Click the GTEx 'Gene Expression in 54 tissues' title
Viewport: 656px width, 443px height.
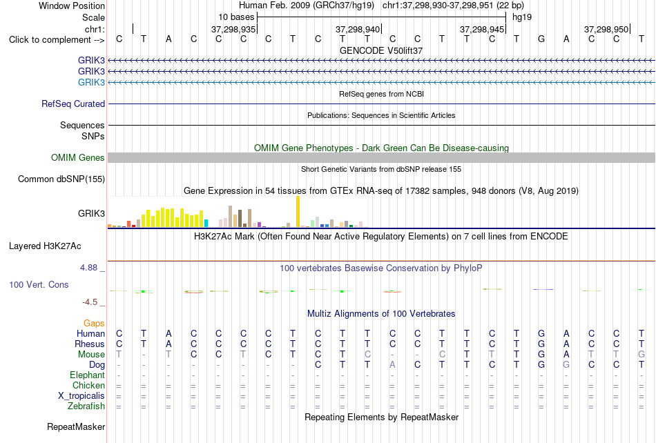(x=381, y=191)
